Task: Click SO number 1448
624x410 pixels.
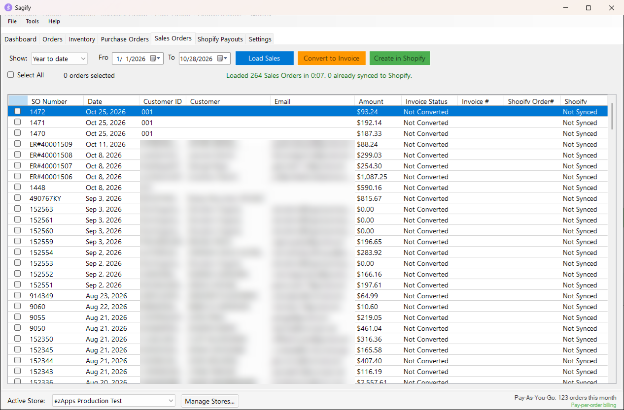Action: [x=37, y=188]
